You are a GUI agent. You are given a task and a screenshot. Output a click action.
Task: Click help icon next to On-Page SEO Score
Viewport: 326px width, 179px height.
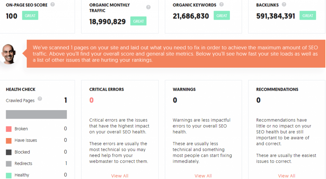[53, 4]
